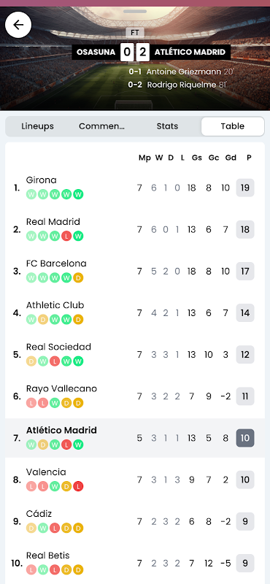Click Valencia's last red L form badge
This screenshot has width=270, height=584.
[78, 486]
